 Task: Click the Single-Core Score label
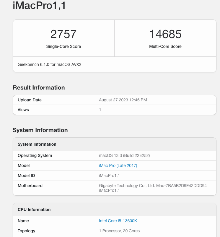[63, 46]
